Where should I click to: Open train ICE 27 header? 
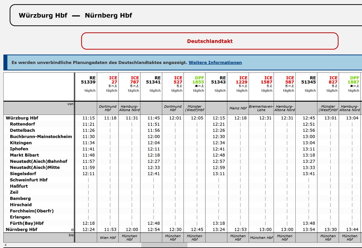(113, 80)
